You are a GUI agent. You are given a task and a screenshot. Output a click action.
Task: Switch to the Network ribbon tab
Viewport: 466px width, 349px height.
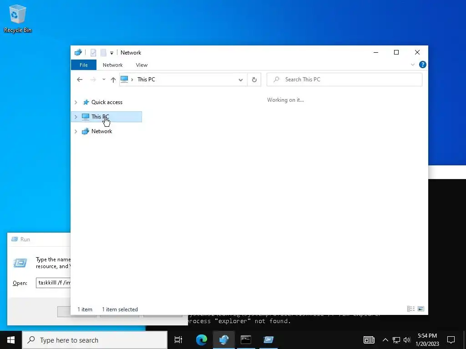[113, 65]
